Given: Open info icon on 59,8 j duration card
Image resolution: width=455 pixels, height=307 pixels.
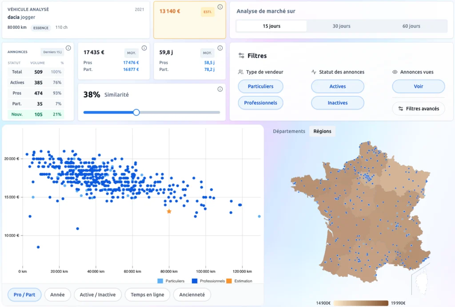Looking at the screenshot, I should click(x=220, y=48).
